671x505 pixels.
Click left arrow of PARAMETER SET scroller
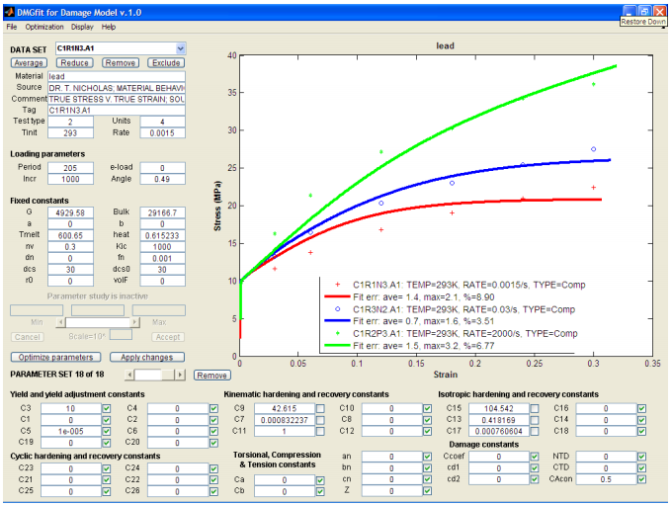point(128,376)
